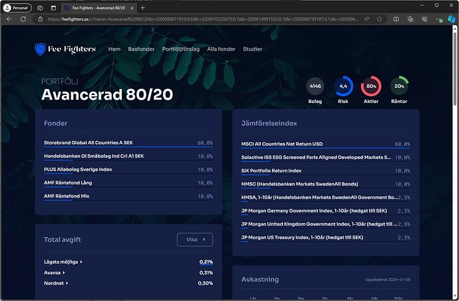Open a new browser tab with plus

142,7
